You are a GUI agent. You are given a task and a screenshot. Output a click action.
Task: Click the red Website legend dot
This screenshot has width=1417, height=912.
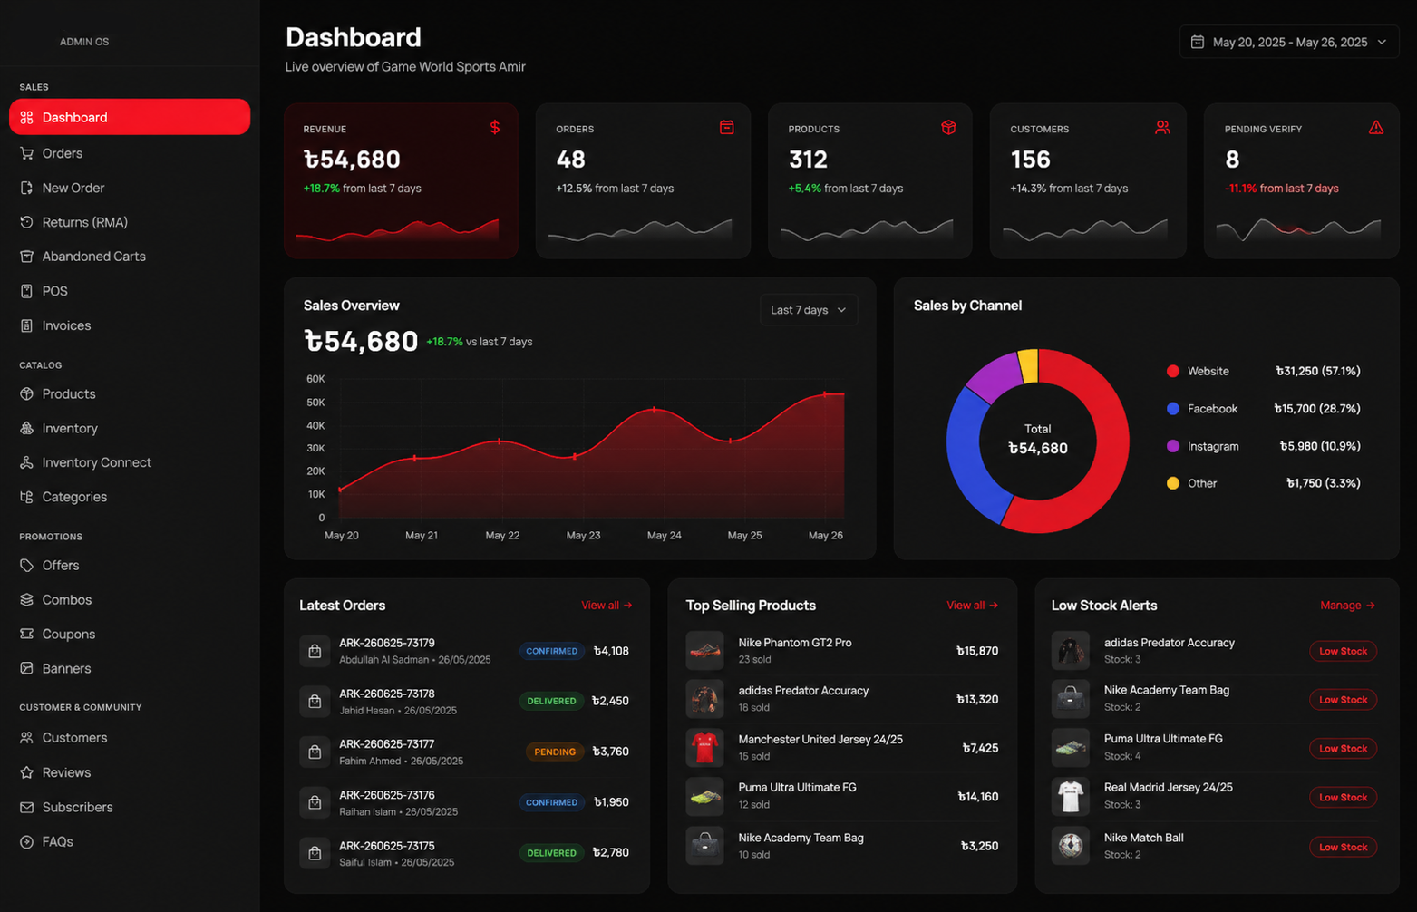click(x=1173, y=371)
